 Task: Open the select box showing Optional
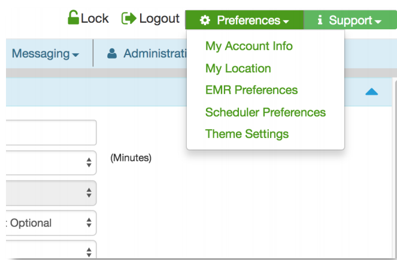point(51,223)
